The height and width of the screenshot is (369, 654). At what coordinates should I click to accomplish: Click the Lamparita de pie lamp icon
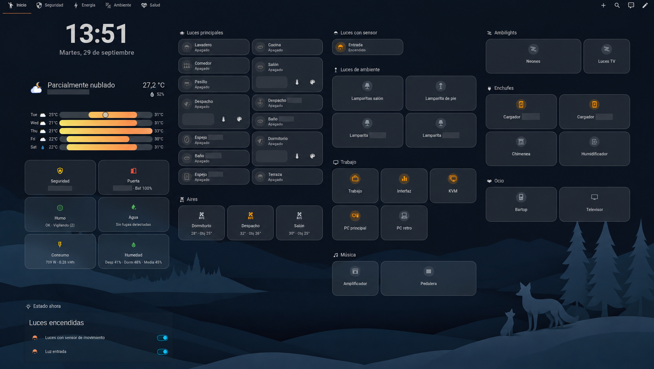click(x=441, y=86)
